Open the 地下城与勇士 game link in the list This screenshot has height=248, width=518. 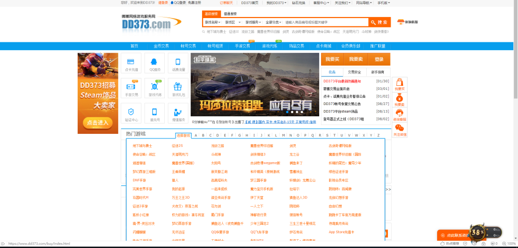pyautogui.click(x=142, y=146)
